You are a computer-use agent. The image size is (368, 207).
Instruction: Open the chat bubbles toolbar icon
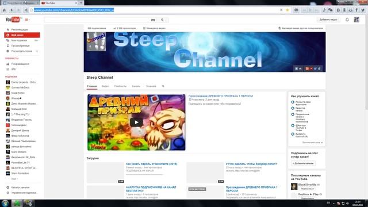[331, 10]
